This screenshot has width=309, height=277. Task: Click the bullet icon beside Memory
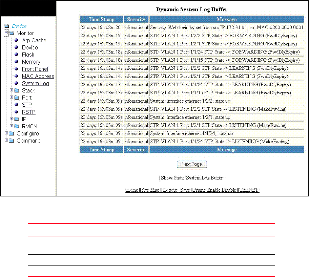point(17,62)
